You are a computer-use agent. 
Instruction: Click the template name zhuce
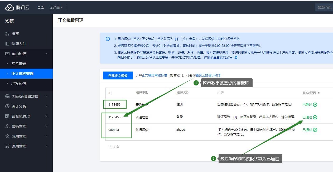pos(181,130)
